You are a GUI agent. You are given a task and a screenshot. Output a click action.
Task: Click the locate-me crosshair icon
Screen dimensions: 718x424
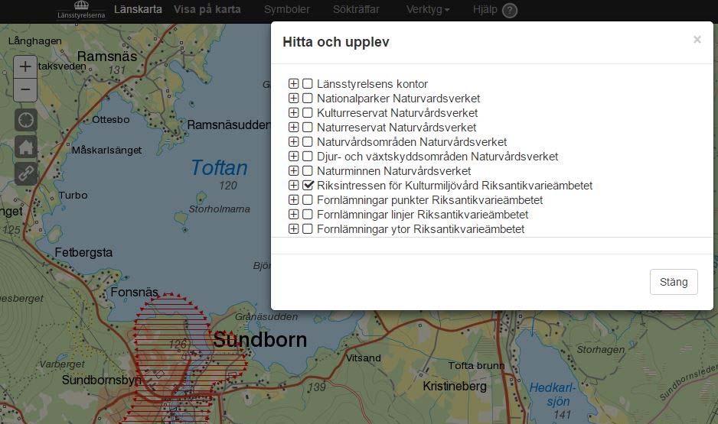point(26,120)
